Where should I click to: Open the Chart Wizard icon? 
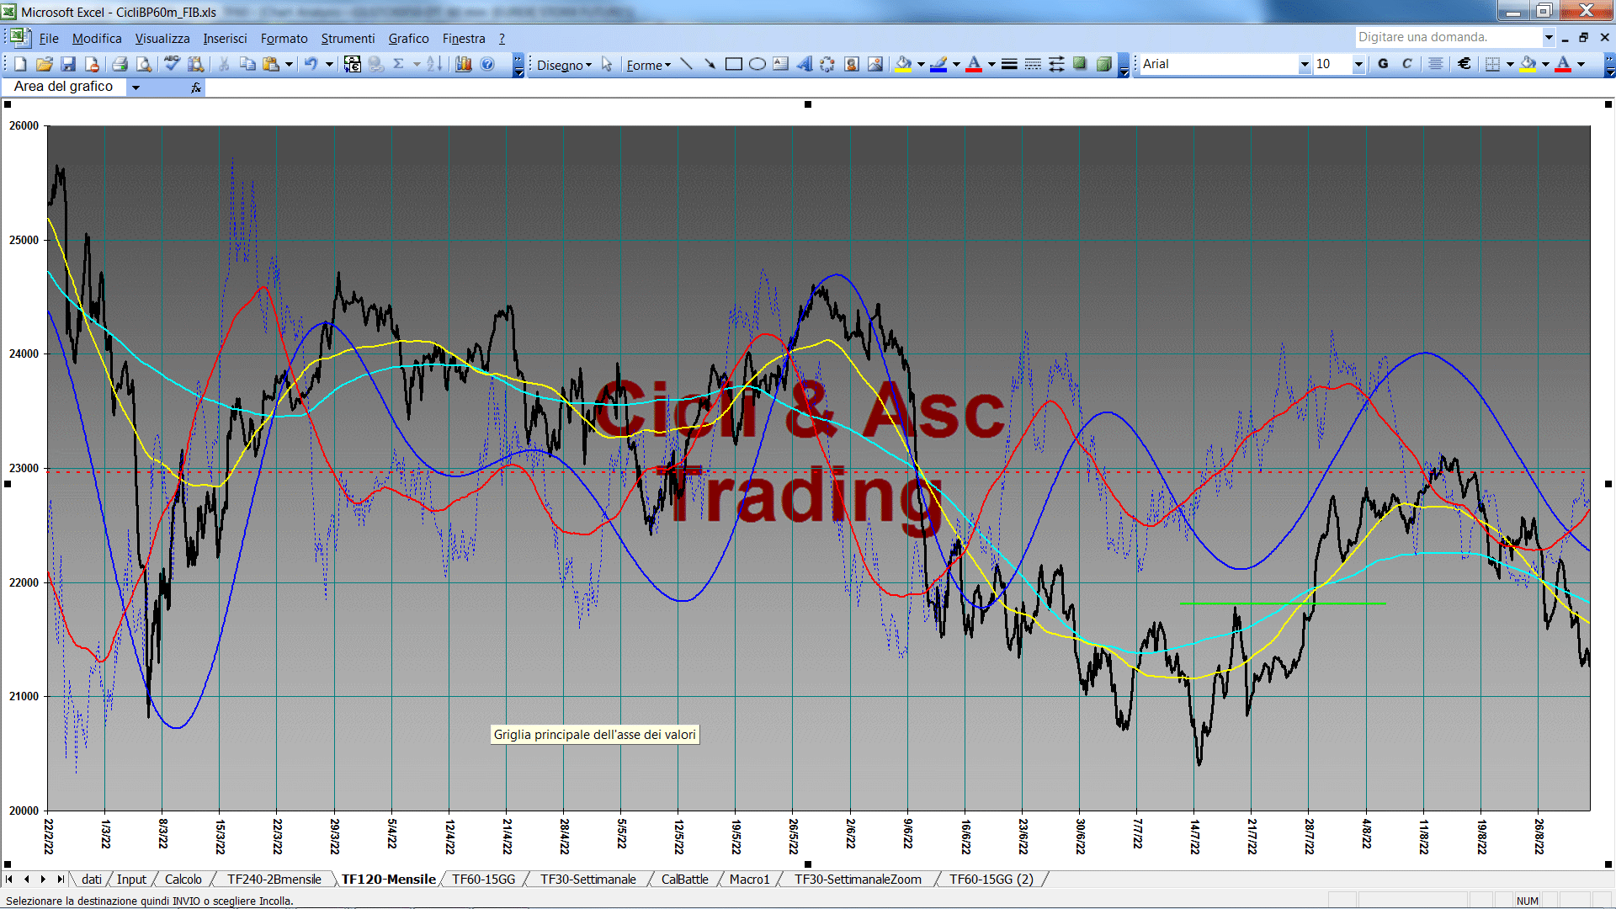pyautogui.click(x=464, y=64)
